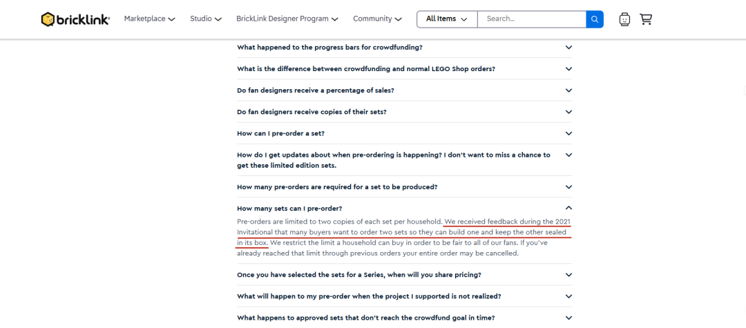Viewport: 746px width, 328px height.
Task: Expand fan designers receive copies question
Action: pos(404,112)
